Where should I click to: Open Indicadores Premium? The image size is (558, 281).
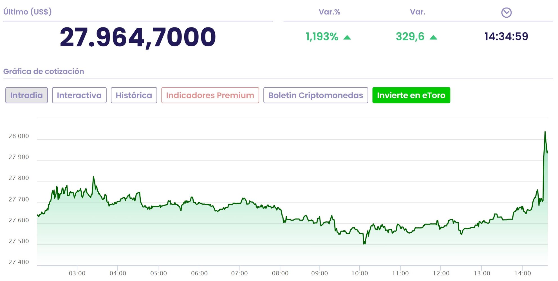pos(210,95)
